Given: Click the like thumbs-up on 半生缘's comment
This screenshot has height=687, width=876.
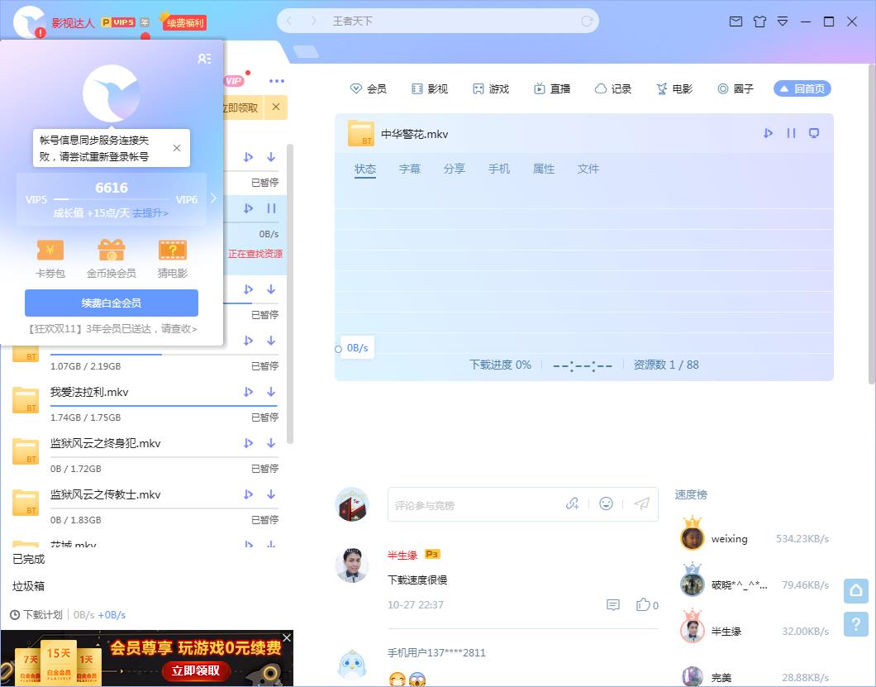Looking at the screenshot, I should [x=644, y=604].
